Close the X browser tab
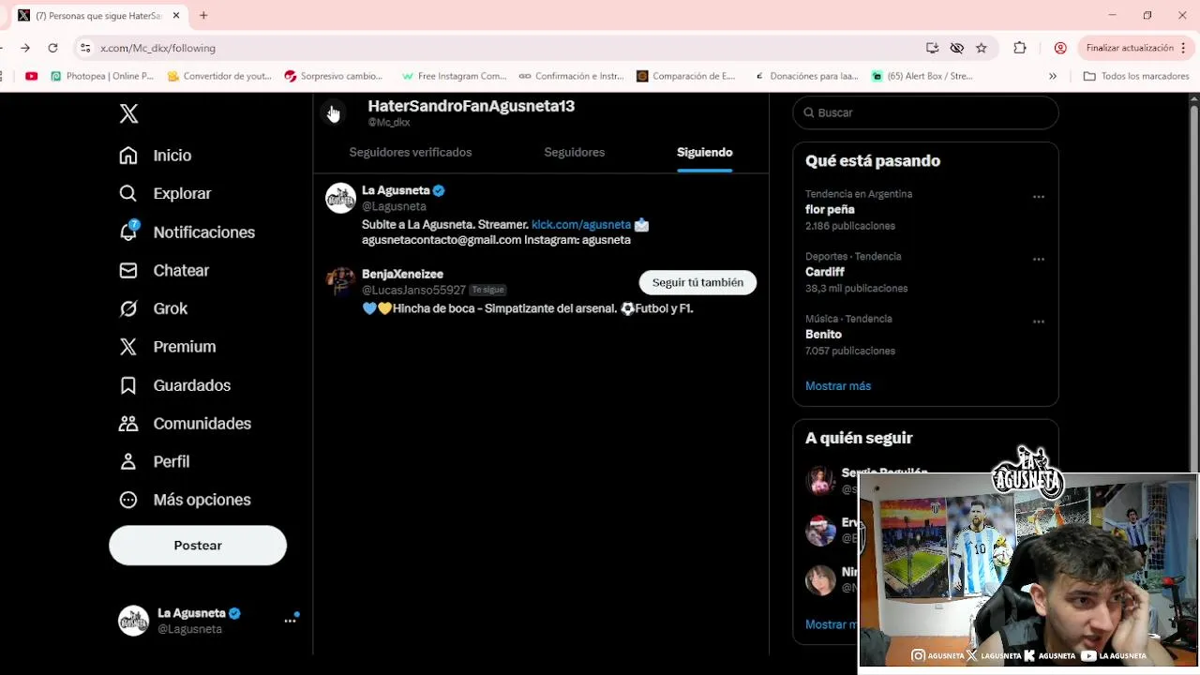The image size is (1200, 675). (175, 16)
